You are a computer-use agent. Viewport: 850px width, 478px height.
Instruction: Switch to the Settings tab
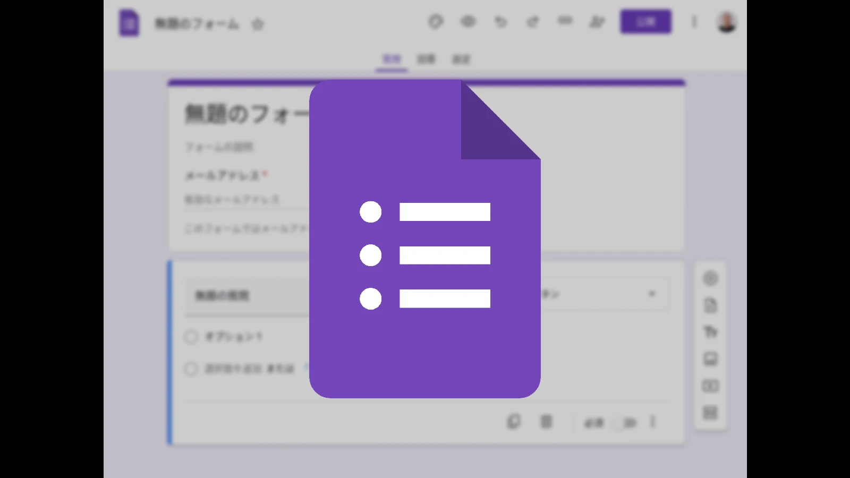[461, 59]
